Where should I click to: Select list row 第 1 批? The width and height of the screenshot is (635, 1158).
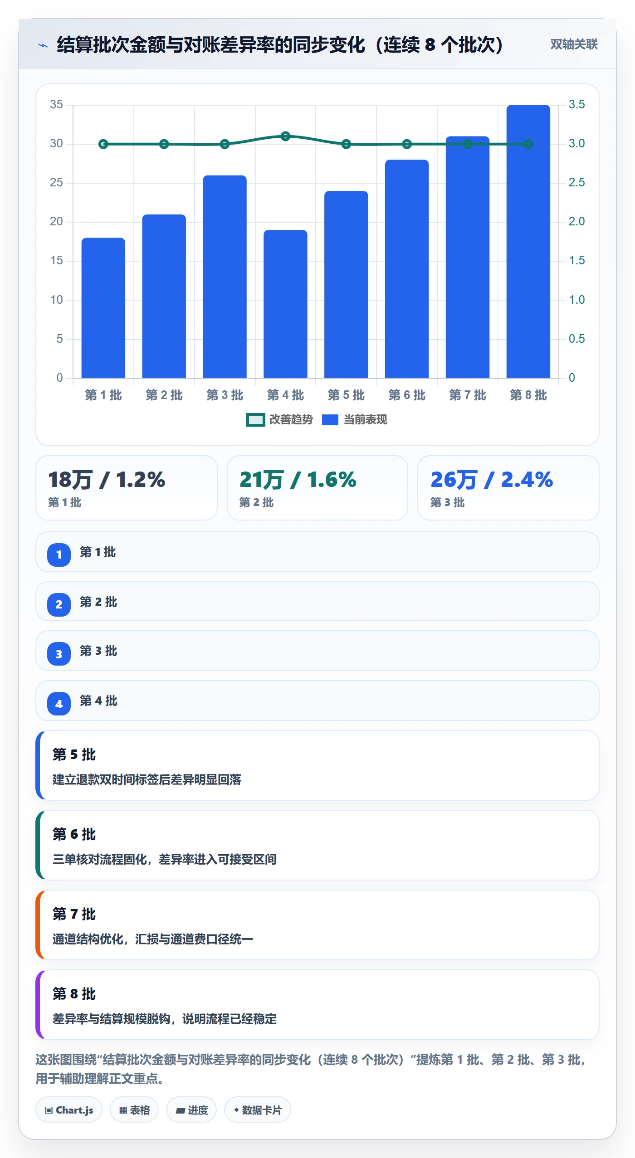[x=317, y=552]
